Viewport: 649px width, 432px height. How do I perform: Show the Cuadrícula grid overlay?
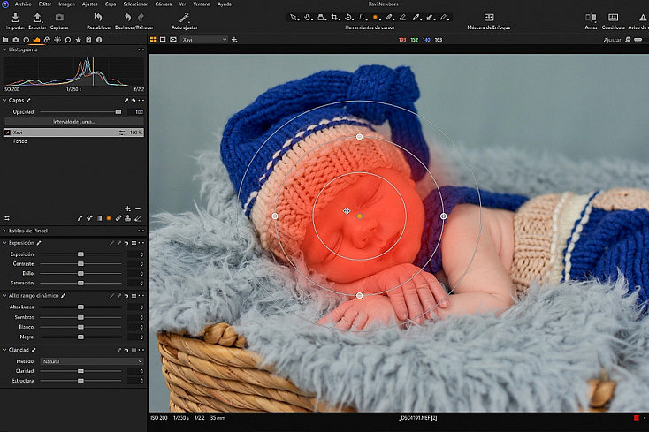[613, 17]
